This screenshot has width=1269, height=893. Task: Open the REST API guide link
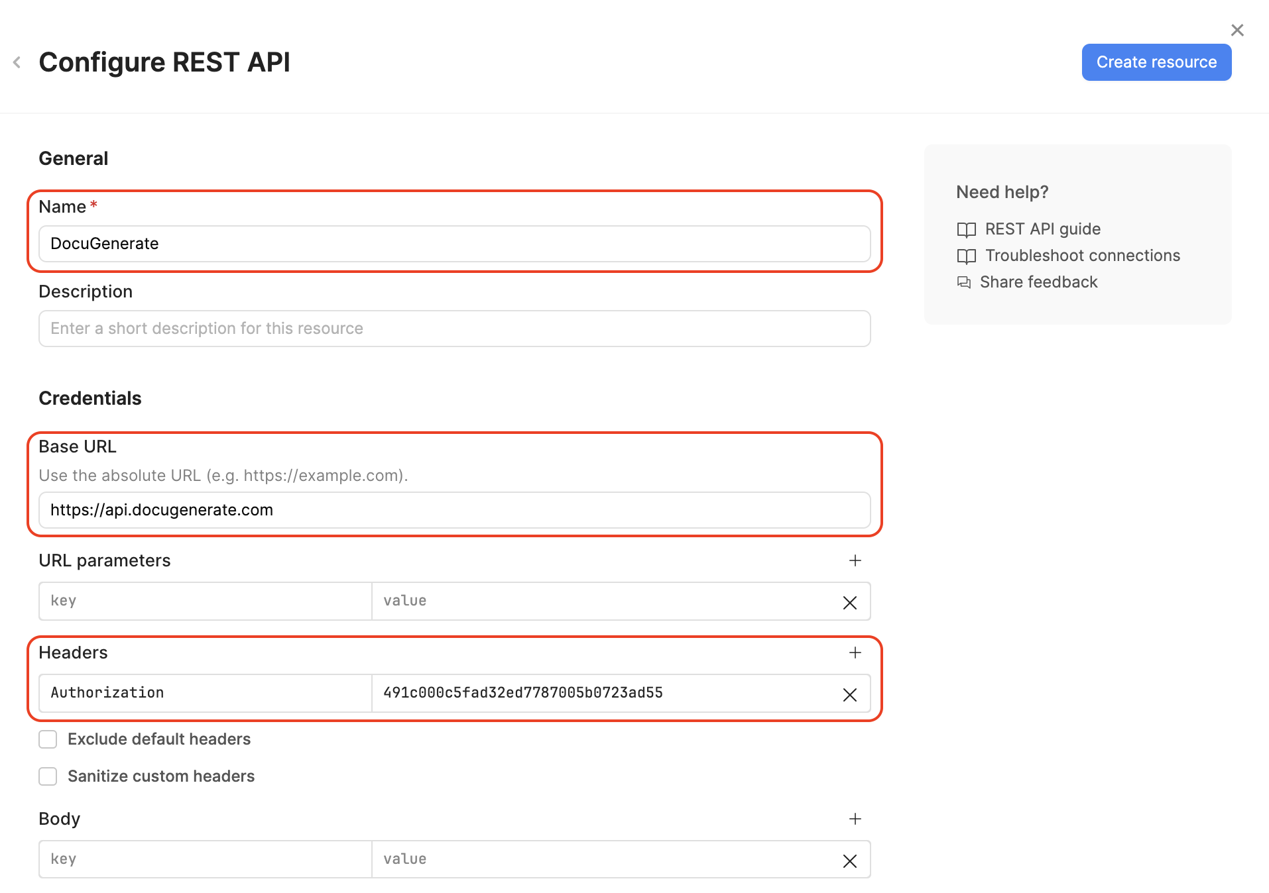click(x=1042, y=229)
